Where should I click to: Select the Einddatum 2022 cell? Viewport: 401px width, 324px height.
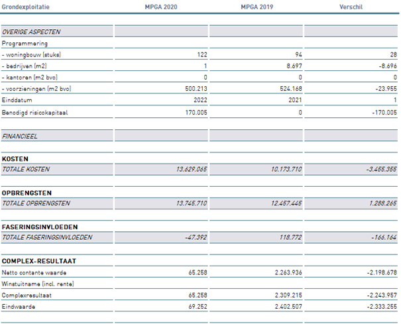(198, 100)
